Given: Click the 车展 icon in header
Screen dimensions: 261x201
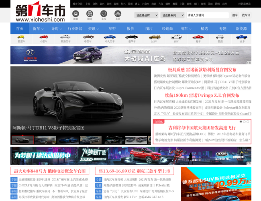Looking at the screenshot, I should coord(118,15).
